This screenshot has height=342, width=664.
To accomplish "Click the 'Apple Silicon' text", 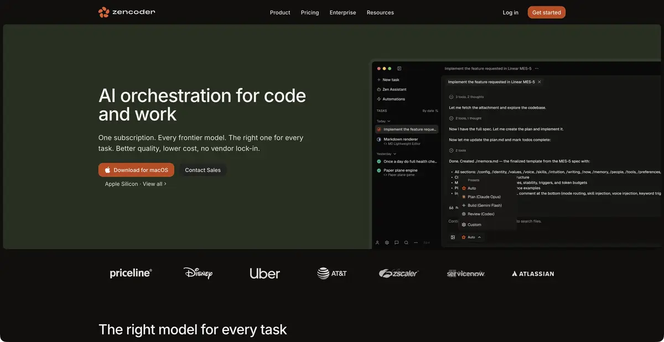I will (x=122, y=184).
